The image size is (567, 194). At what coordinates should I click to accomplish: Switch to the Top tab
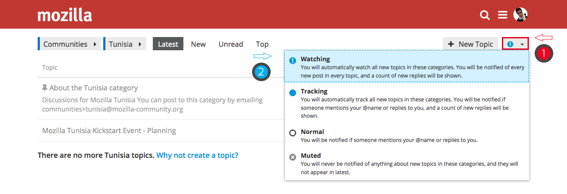tap(262, 44)
